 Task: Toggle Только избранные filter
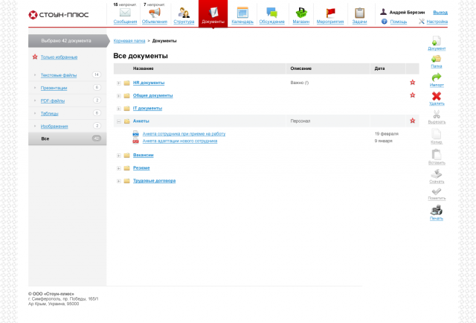tap(59, 57)
